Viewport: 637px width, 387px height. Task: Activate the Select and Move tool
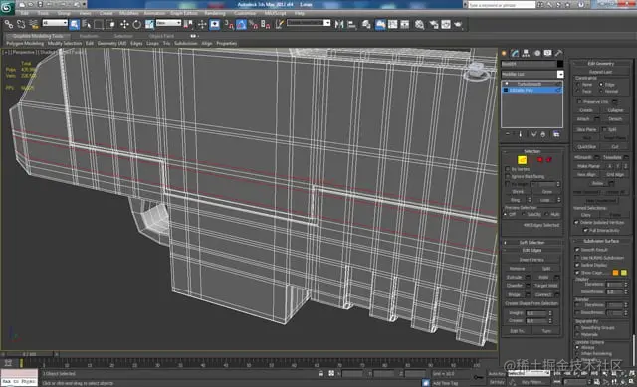(124, 24)
